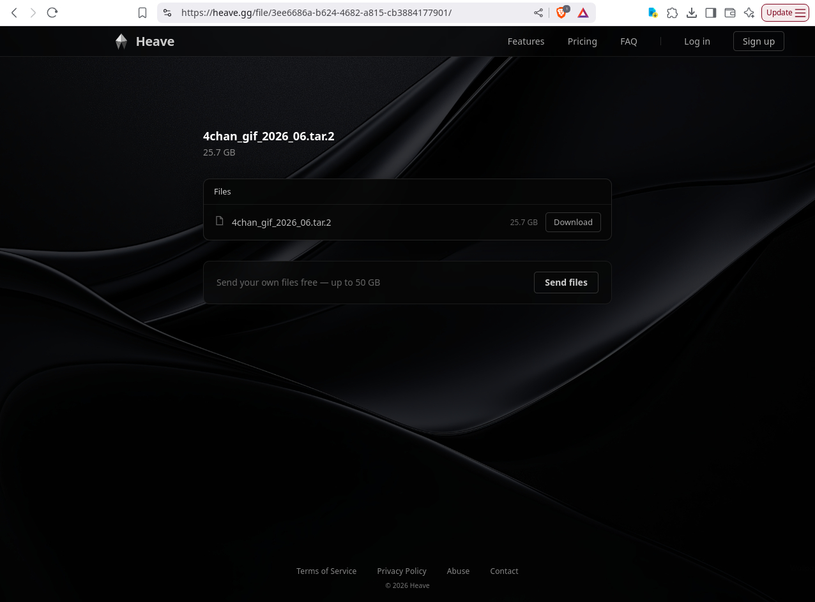The height and width of the screenshot is (602, 815).
Task: Bookmark this page
Action: pos(142,13)
